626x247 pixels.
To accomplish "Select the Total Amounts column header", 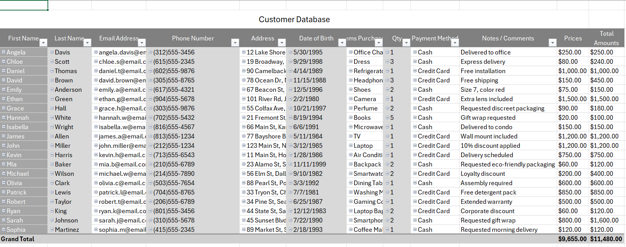I will (x=606, y=38).
